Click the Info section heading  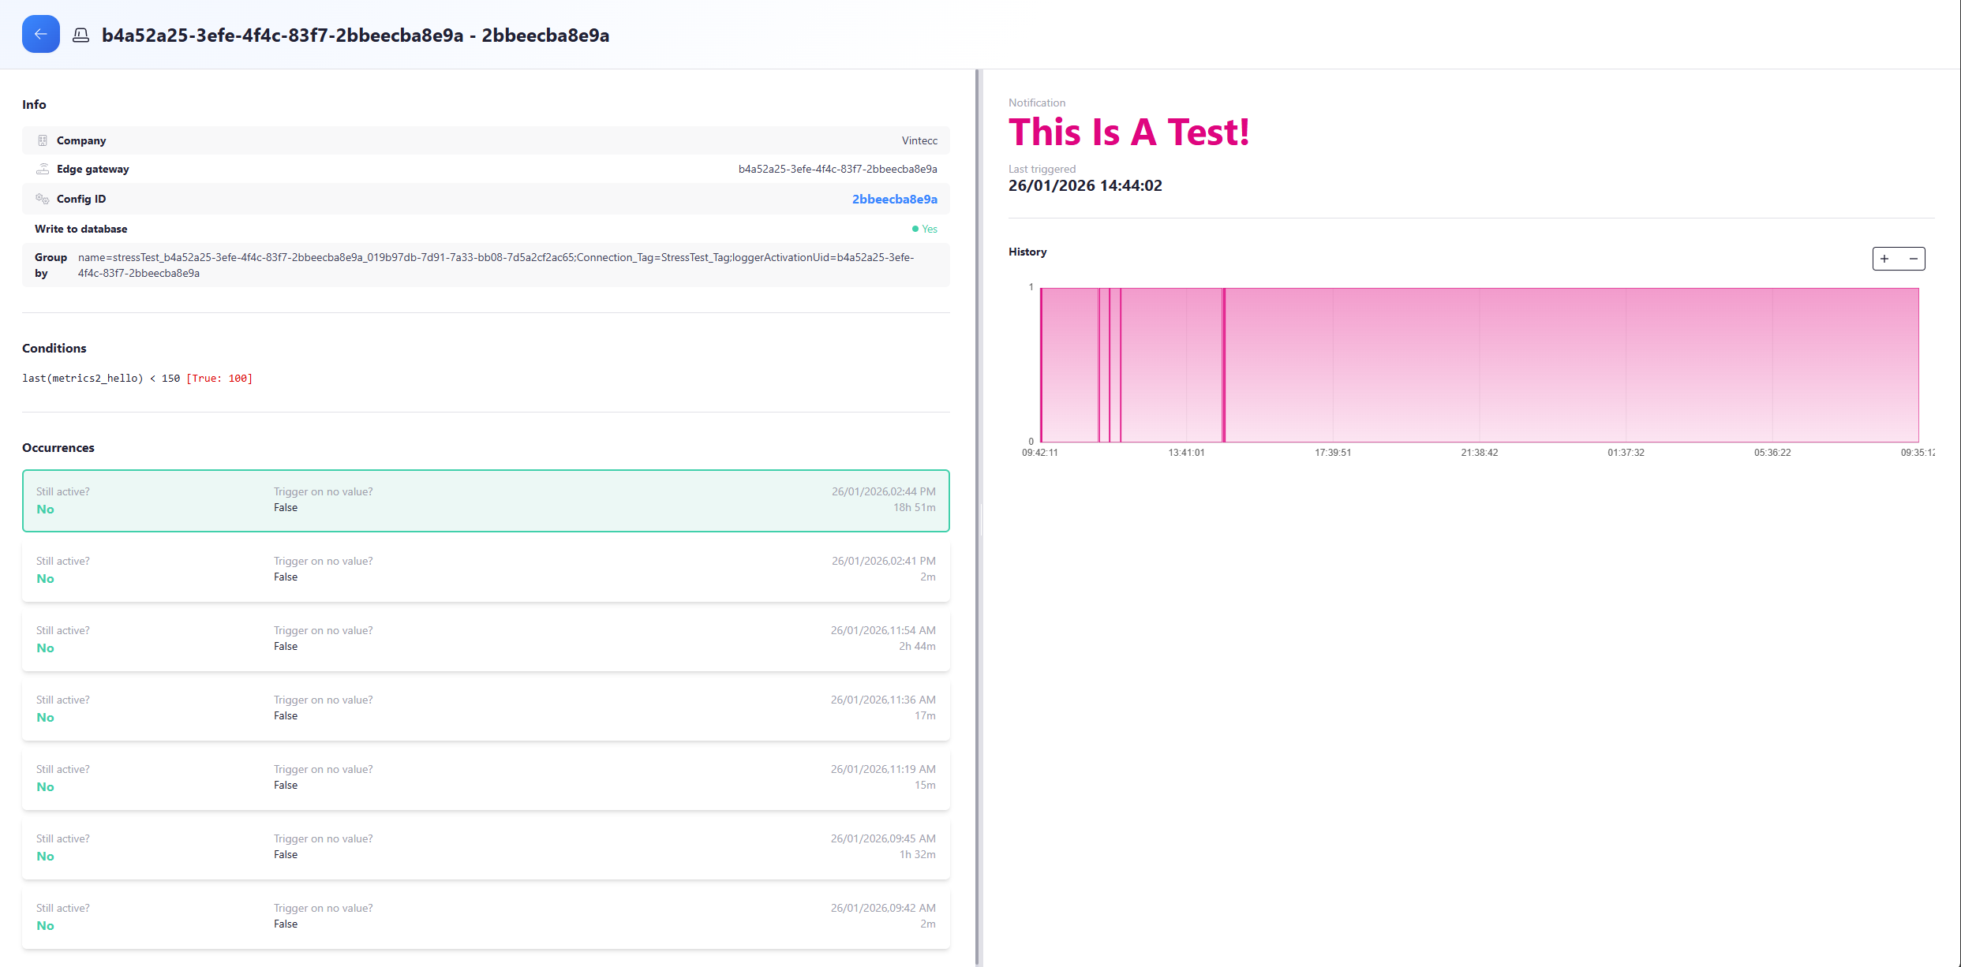tap(34, 104)
